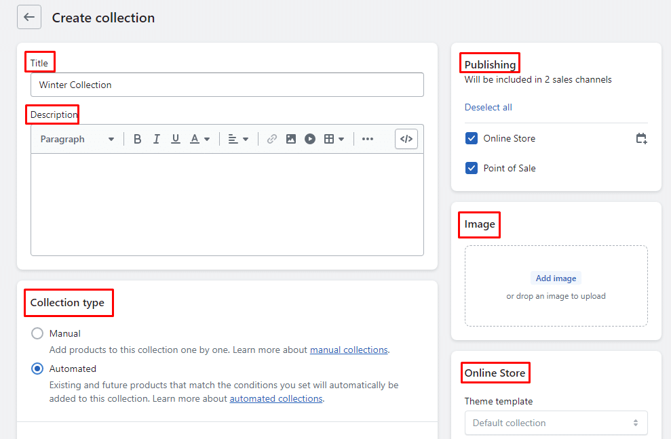Screen dimensions: 671x439
Task: Click the Deselect all link
Action: coord(488,107)
